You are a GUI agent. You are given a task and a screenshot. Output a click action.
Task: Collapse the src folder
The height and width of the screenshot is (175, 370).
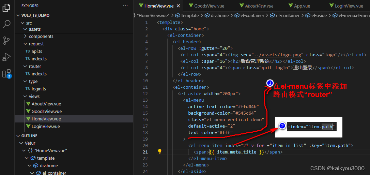click(x=22, y=23)
